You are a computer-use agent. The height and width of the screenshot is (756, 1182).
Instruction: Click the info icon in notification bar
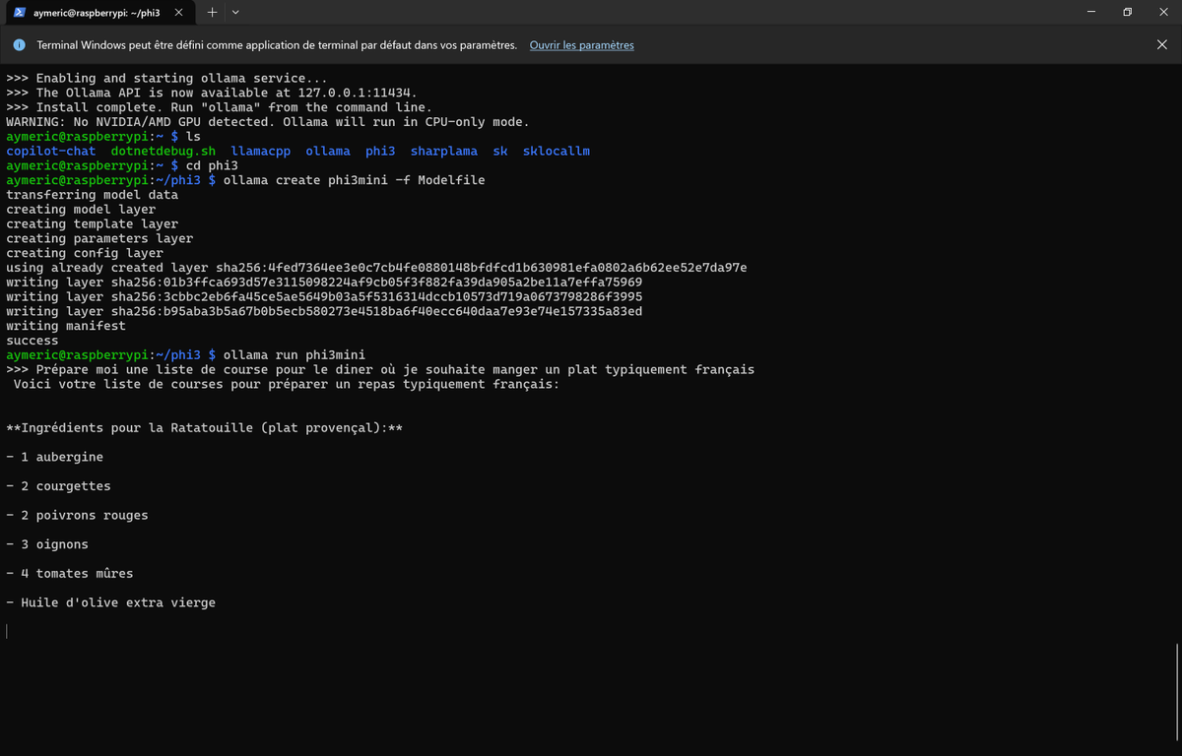point(19,45)
